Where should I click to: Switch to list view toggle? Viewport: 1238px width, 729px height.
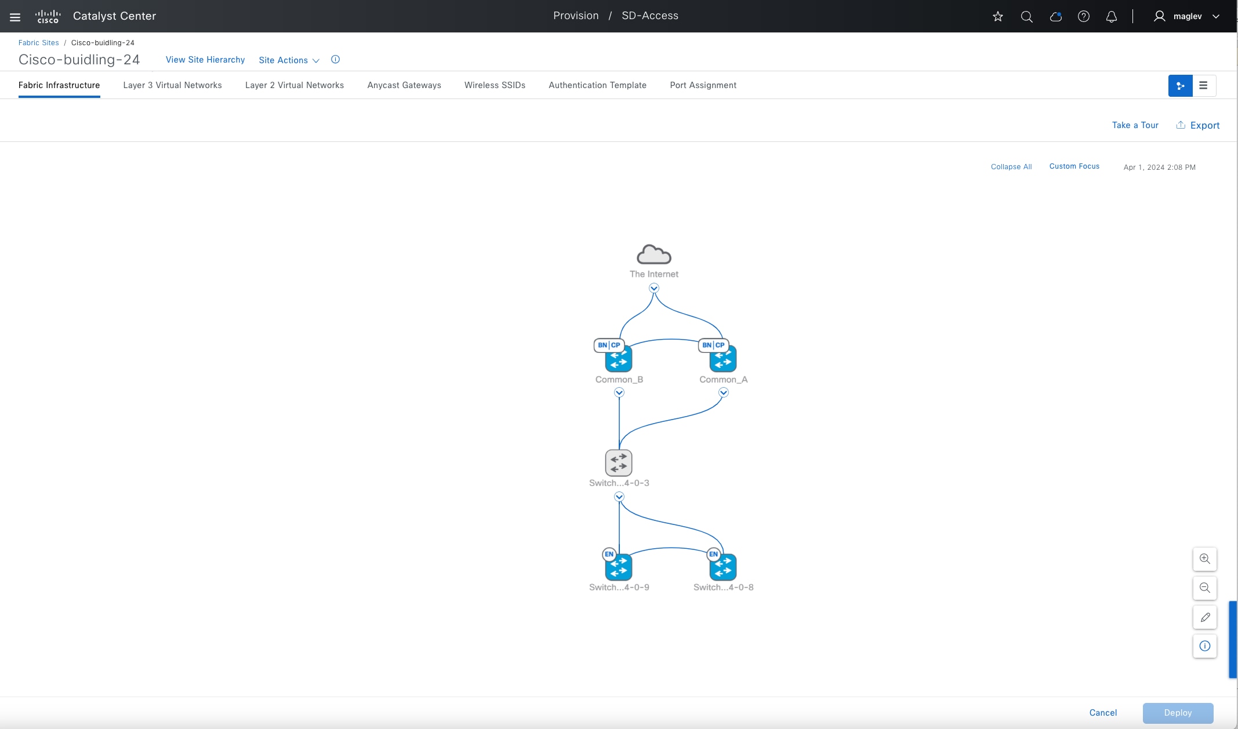click(x=1203, y=86)
